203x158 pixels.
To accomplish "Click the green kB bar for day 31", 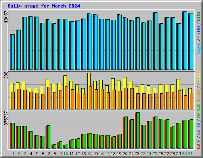I will click(x=192, y=134).
